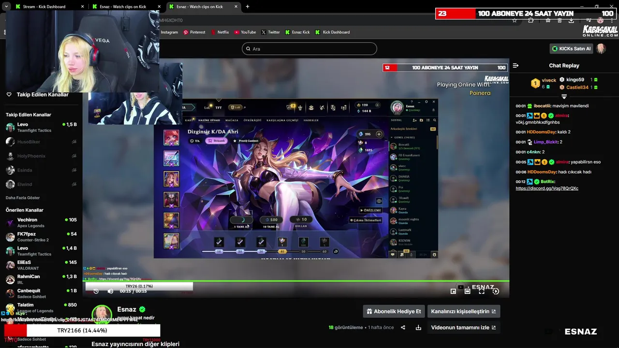Open Kanalınızı kişiselleştirin link

[x=463, y=311]
